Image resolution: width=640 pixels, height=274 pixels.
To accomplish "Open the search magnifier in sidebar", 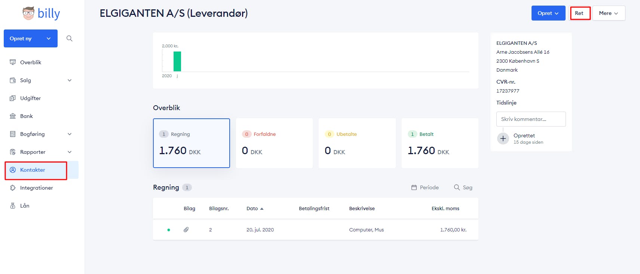I will pos(69,38).
